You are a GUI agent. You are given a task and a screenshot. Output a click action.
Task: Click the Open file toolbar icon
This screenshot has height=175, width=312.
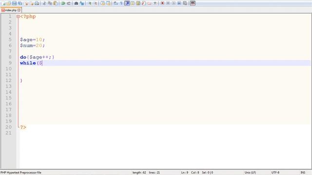pos(9,3)
